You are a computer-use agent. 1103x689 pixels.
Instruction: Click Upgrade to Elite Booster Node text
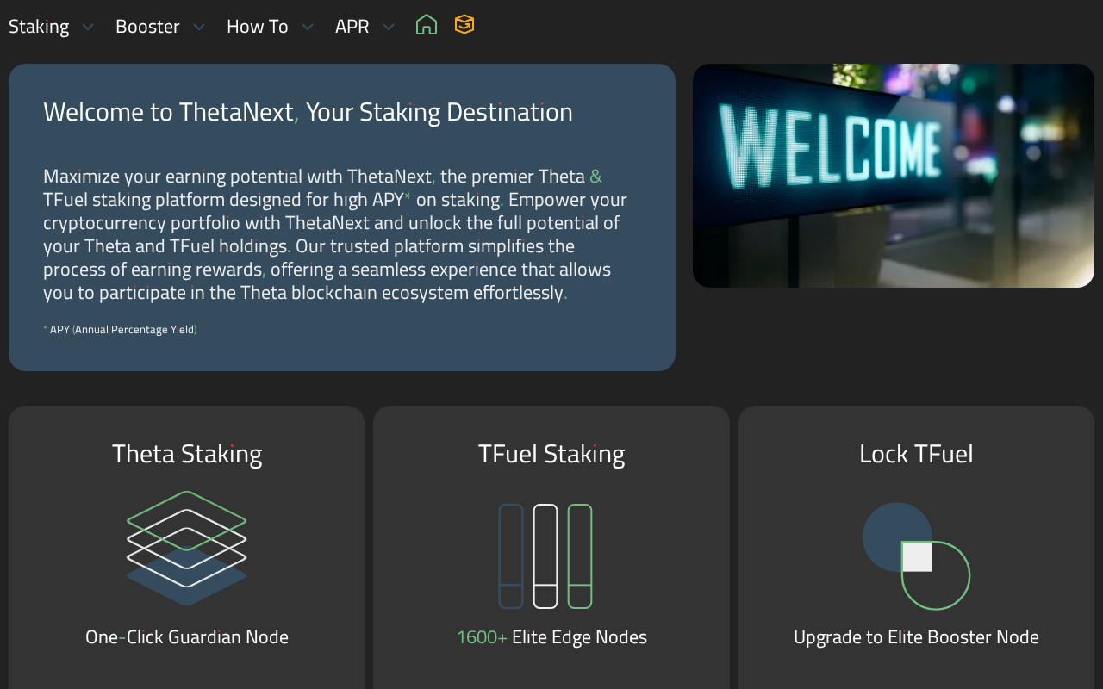pyautogui.click(x=916, y=637)
